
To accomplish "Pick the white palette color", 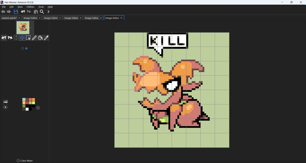I will [x=27, y=109].
